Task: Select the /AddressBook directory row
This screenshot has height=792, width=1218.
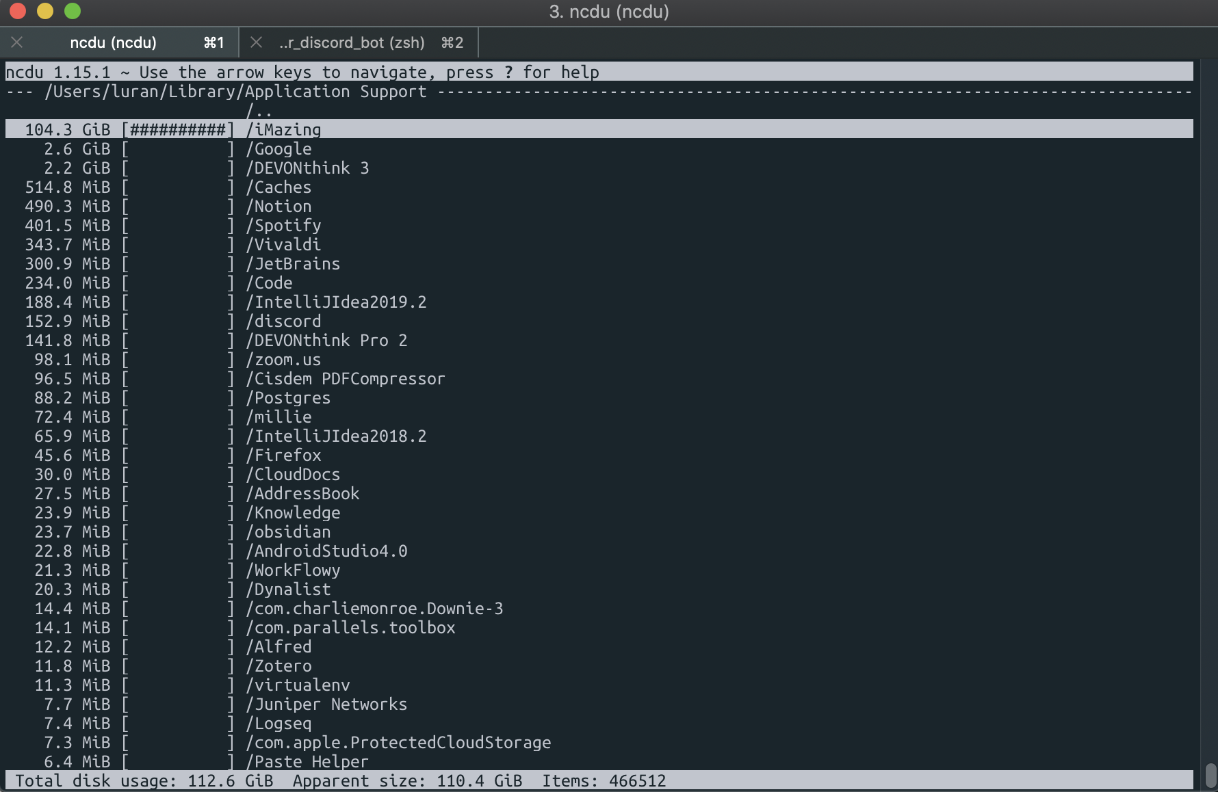Action: coord(599,493)
